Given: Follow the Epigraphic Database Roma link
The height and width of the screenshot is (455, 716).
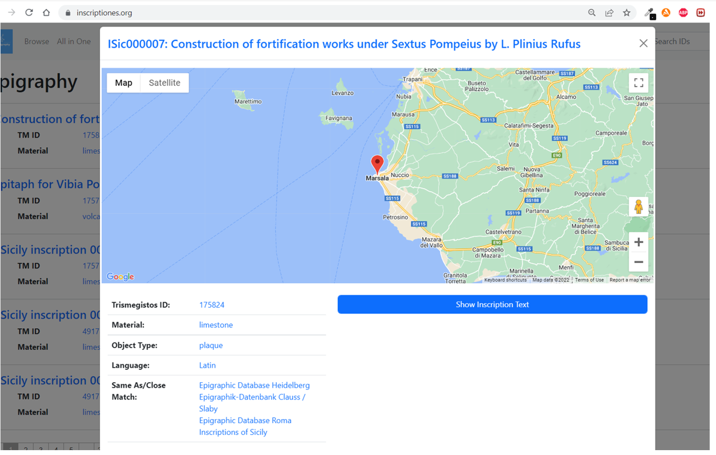Looking at the screenshot, I should click(245, 421).
